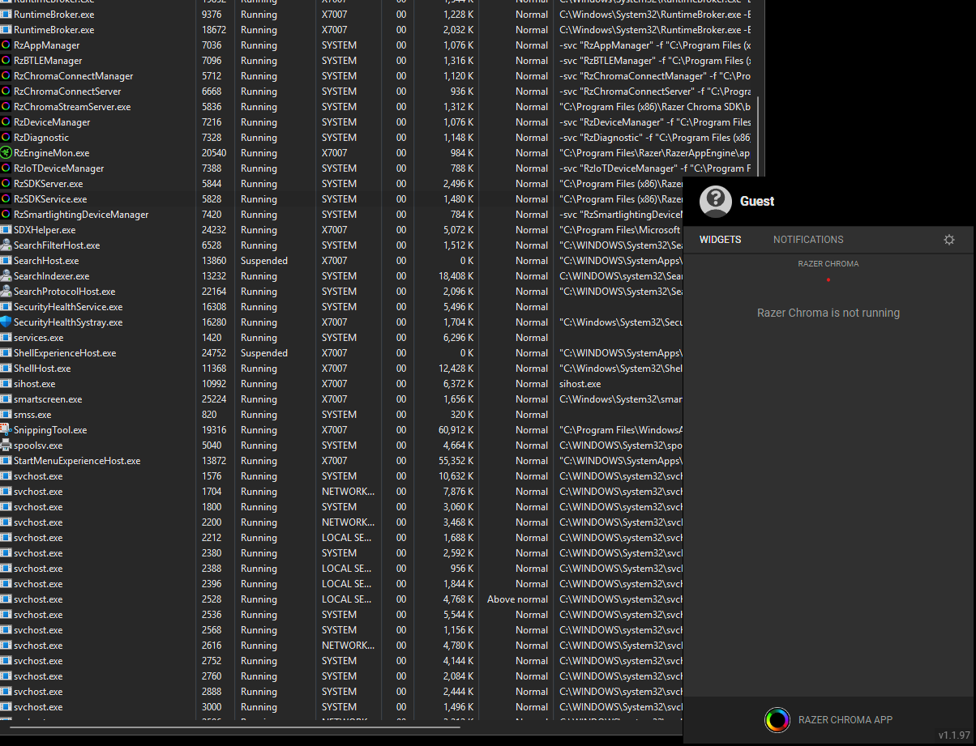Viewport: 976px width, 746px height.
Task: Click the RzSDKService.exe process icon
Action: [6, 199]
